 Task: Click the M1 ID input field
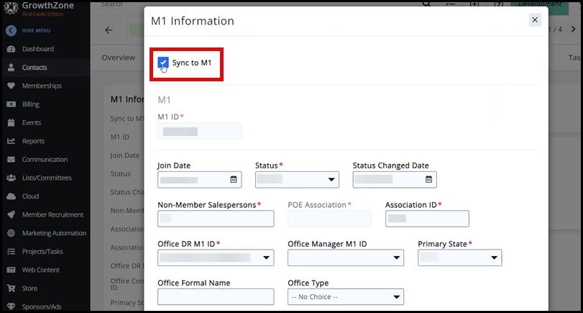pyautogui.click(x=199, y=131)
